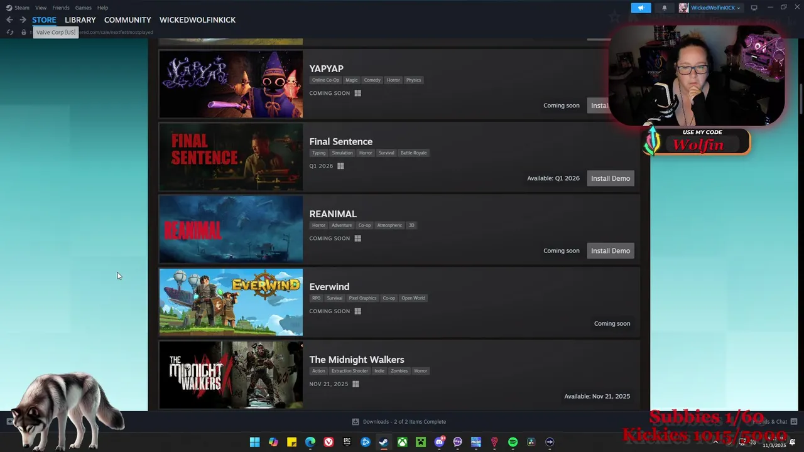
Task: Select the Battle Royale tag
Action: tap(413, 153)
